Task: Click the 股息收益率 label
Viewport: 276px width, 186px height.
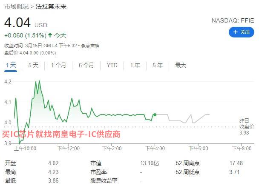Action: click(x=104, y=181)
